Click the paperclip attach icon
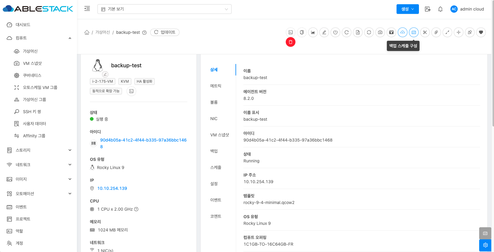 point(436,32)
